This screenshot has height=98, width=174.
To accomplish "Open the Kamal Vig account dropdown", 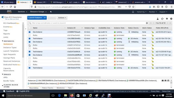I will (x=142, y=12).
